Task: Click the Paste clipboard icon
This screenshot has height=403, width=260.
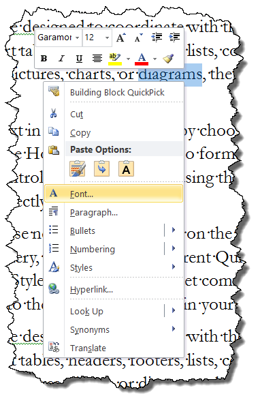Action: click(54, 150)
